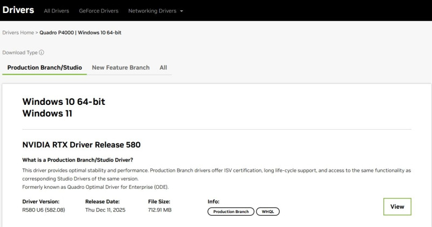This screenshot has width=432, height=227.
Task: Click the Thu Dec 11, 2025 release date
Action: coord(105,210)
